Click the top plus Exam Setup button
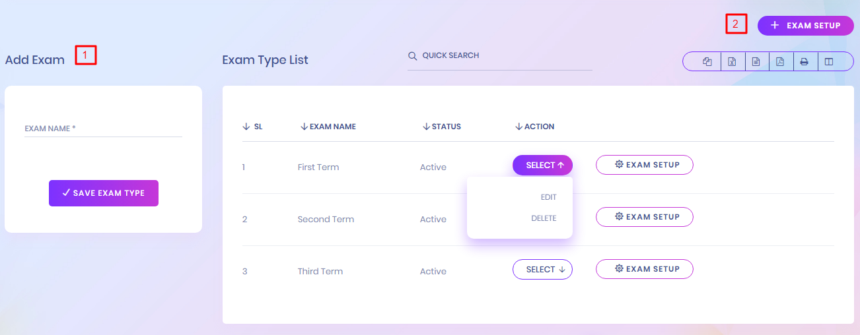 pos(805,26)
